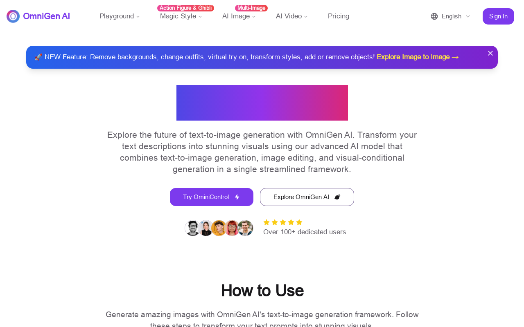The image size is (524, 327).
Task: Click the first user avatar with glasses
Action: (192, 228)
